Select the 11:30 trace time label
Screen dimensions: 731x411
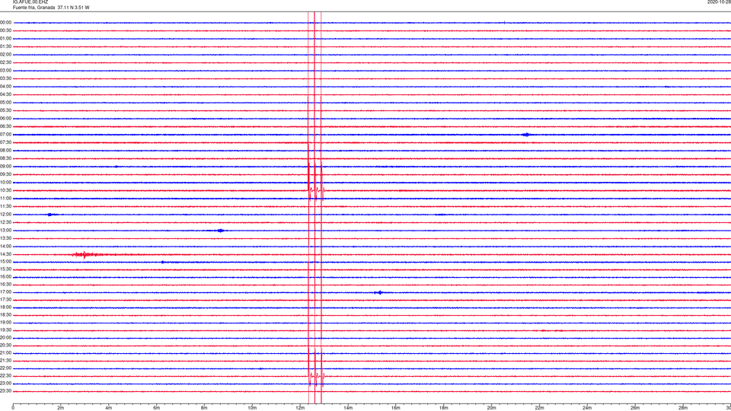point(5,206)
